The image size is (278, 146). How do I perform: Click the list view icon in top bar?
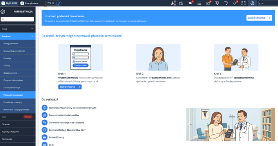click(x=199, y=3)
